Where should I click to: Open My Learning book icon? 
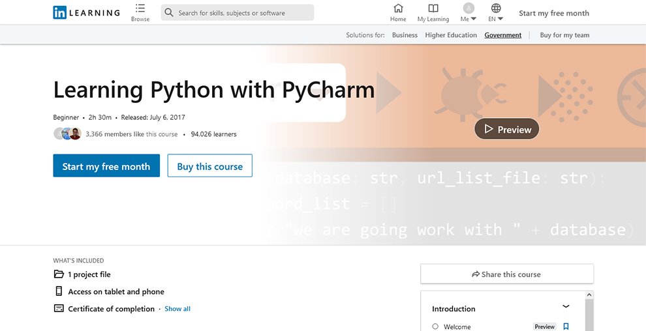pos(433,8)
